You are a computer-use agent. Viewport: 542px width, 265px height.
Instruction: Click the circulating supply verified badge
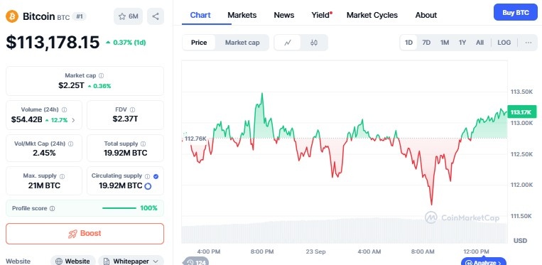(156, 176)
